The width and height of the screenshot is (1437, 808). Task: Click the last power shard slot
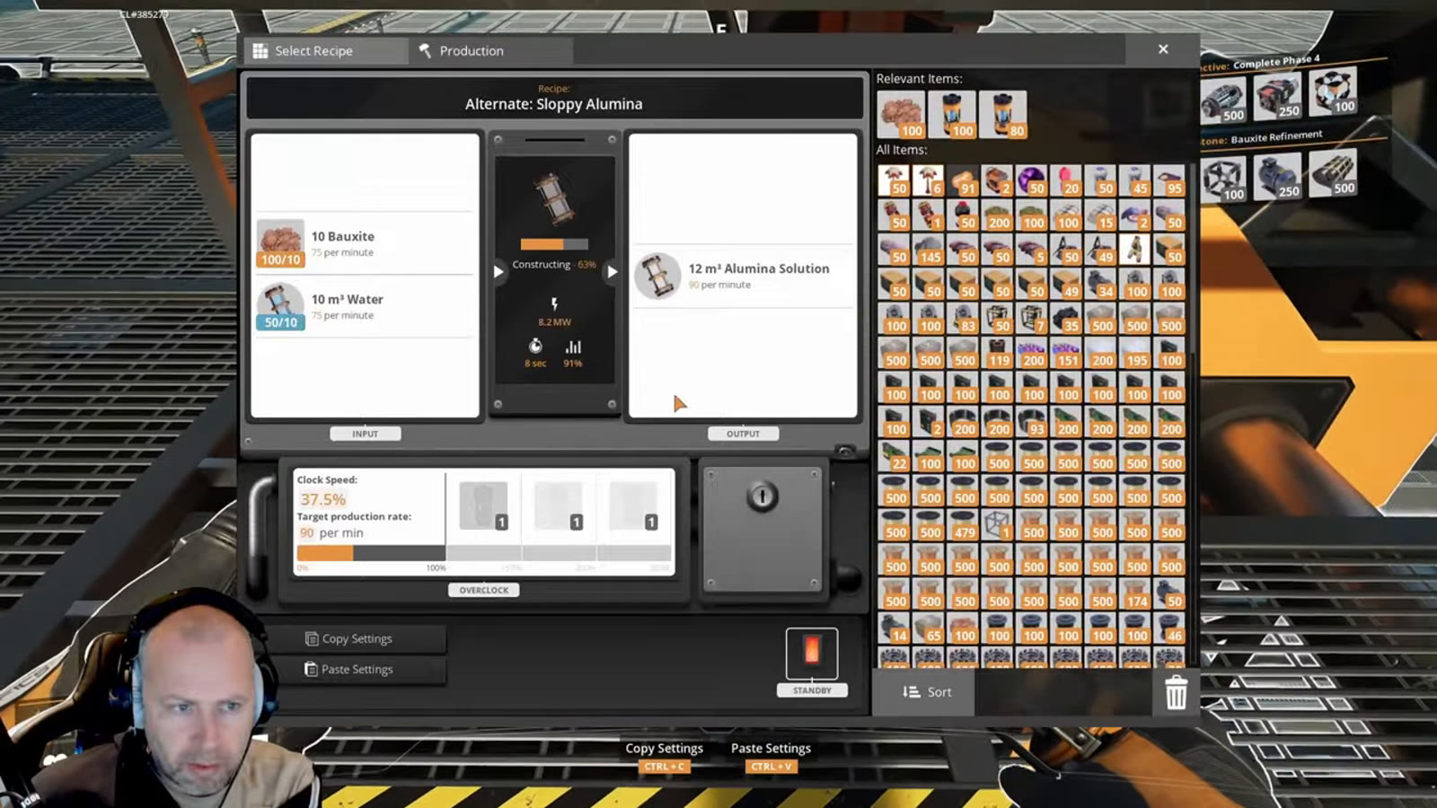click(633, 505)
